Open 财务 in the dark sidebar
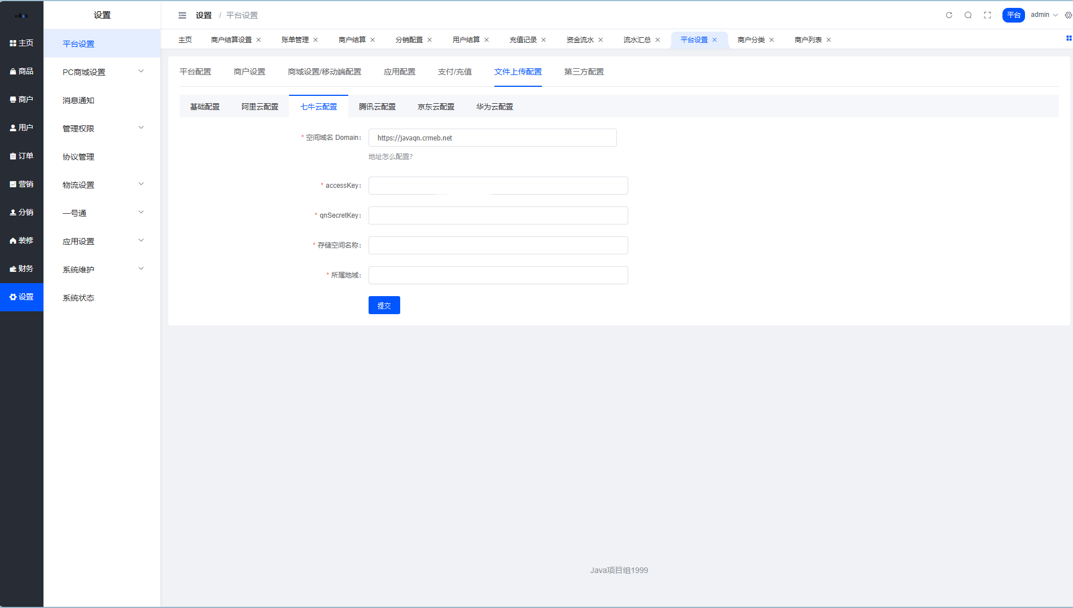This screenshot has height=608, width=1073. 21,268
